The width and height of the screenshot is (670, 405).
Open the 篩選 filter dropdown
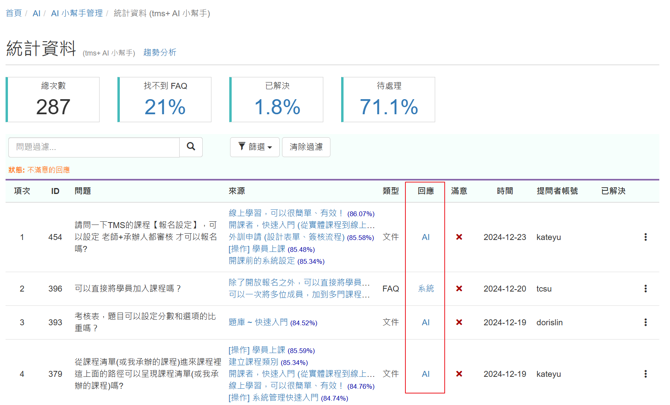(x=255, y=147)
